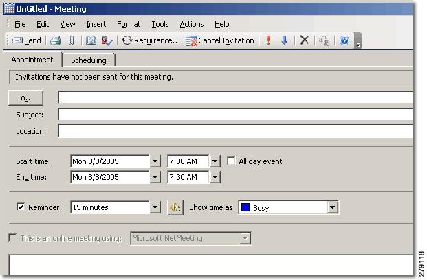This screenshot has height=280, width=427.
Task: Open the Microsoft NetMeeting dropdown
Action: tap(245, 238)
